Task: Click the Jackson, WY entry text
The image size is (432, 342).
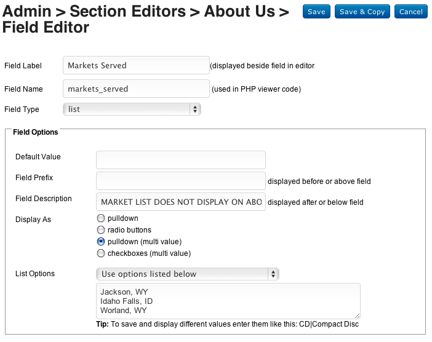Action: tap(123, 292)
